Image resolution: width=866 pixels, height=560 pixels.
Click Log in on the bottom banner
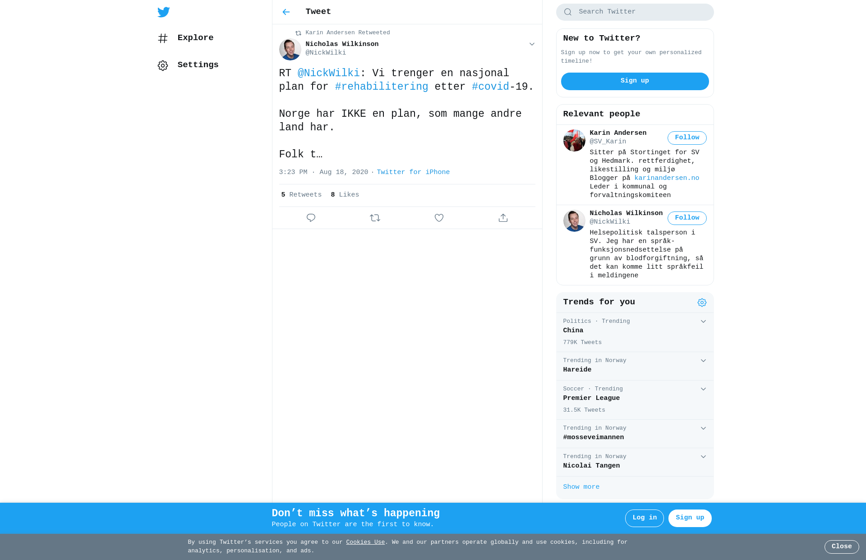(x=644, y=518)
